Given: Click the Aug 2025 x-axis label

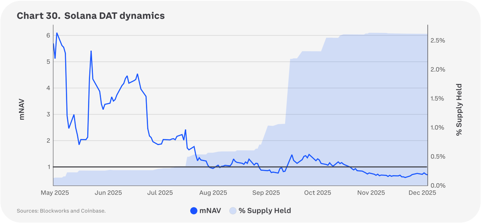Looking at the screenshot, I should coord(213,193).
